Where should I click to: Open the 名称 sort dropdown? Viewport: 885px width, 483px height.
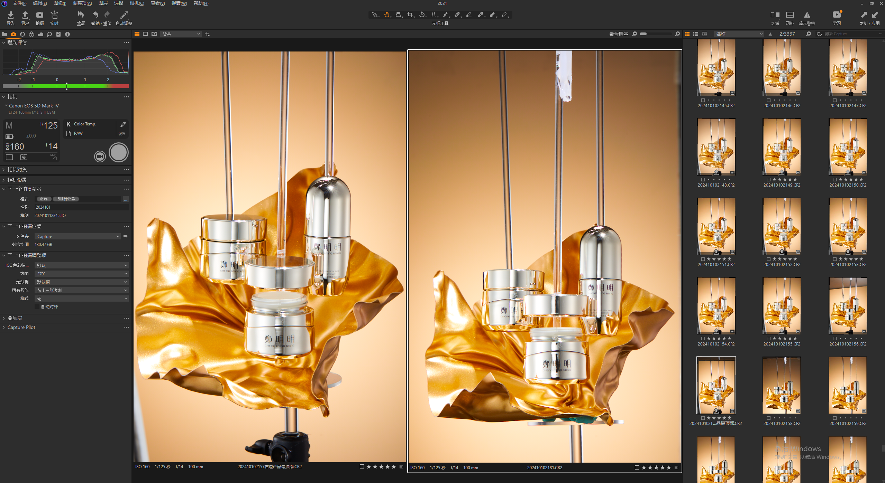pos(739,34)
